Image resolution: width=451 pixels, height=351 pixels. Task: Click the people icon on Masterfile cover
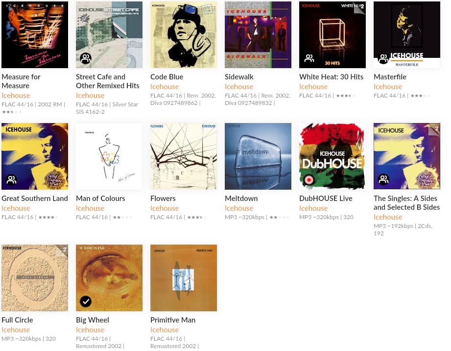pos(383,58)
